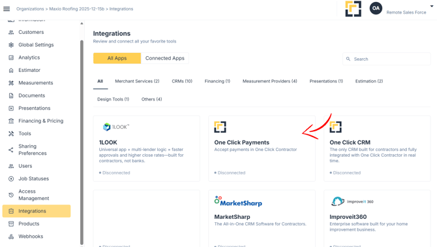The image size is (437, 247).
Task: Click the Maxio Roofing 2025-12-15b breadcrumb
Action: tap(77, 9)
